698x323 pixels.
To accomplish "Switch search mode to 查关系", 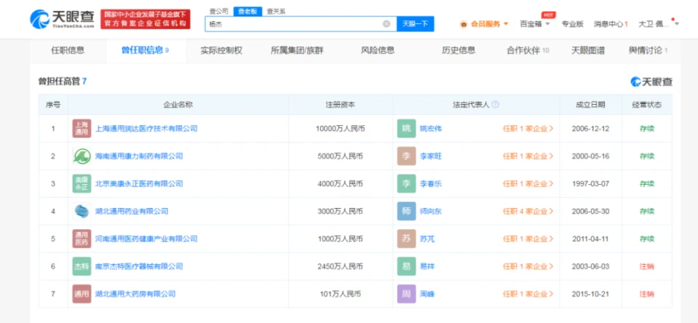I will [276, 11].
